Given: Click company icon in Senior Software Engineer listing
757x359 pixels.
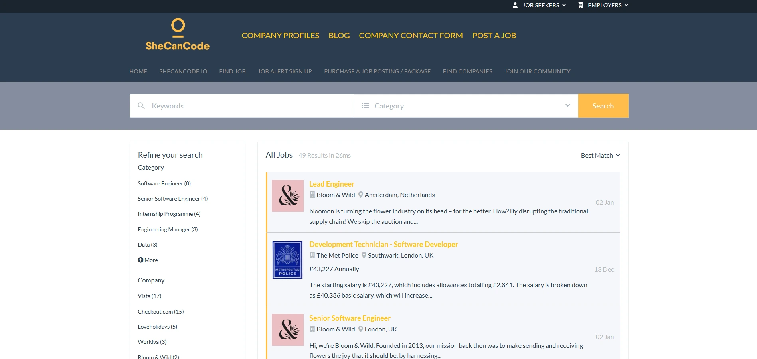Looking at the screenshot, I should [312, 329].
